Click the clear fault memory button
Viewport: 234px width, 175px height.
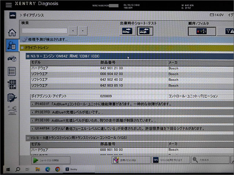coord(131,160)
